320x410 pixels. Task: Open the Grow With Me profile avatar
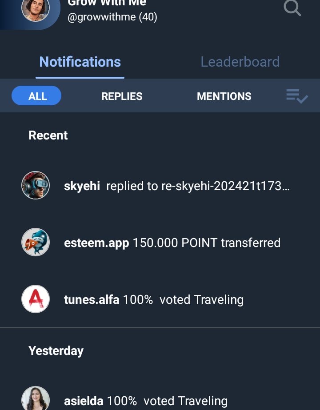36,9
